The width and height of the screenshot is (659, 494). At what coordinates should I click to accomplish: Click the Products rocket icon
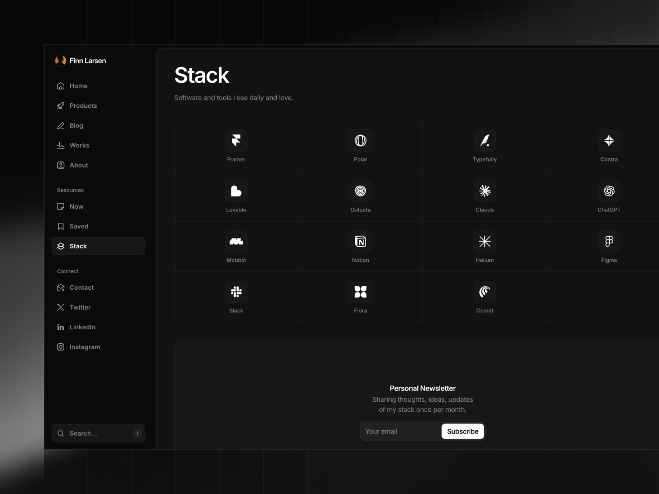(x=61, y=106)
